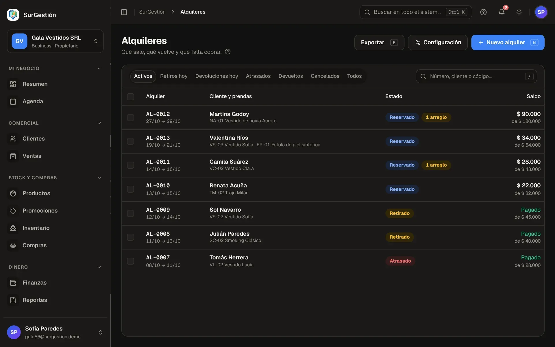
Task: Switch to Cancelados tab
Action: point(325,76)
